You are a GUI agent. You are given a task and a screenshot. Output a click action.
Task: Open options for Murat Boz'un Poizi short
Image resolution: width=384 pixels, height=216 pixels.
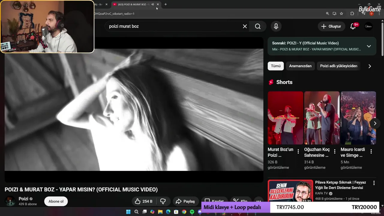point(298,151)
